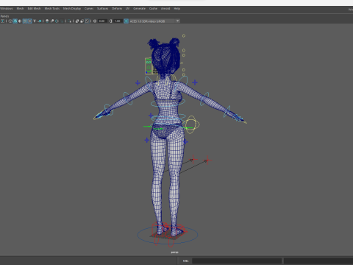
Task: Open the Edit Mesh menu
Action: [x=34, y=9]
